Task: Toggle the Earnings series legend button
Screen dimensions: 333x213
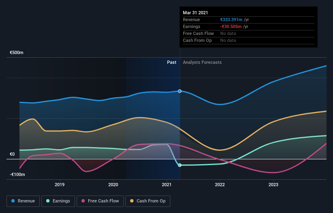Action: pos(58,201)
